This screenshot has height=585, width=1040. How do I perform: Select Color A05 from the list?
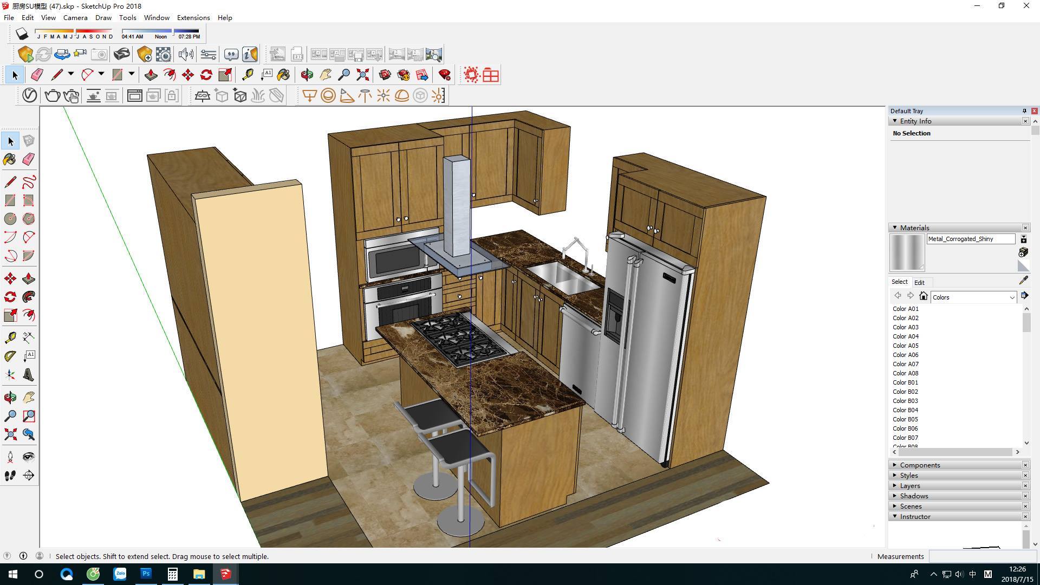[905, 346]
